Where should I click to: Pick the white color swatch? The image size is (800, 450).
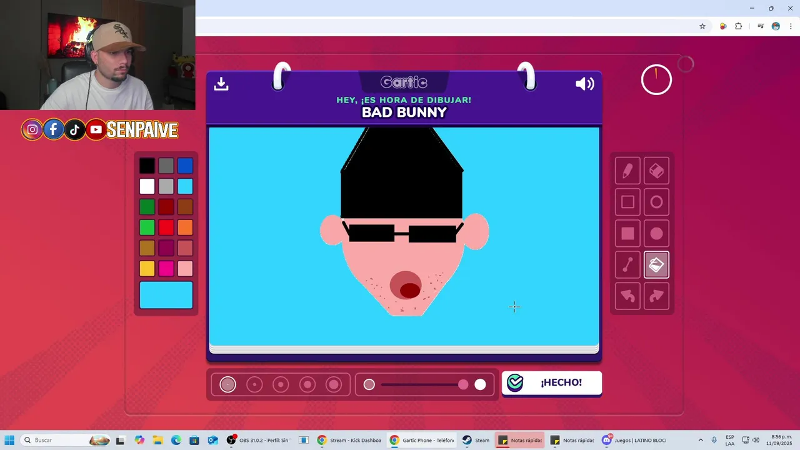[x=147, y=186]
